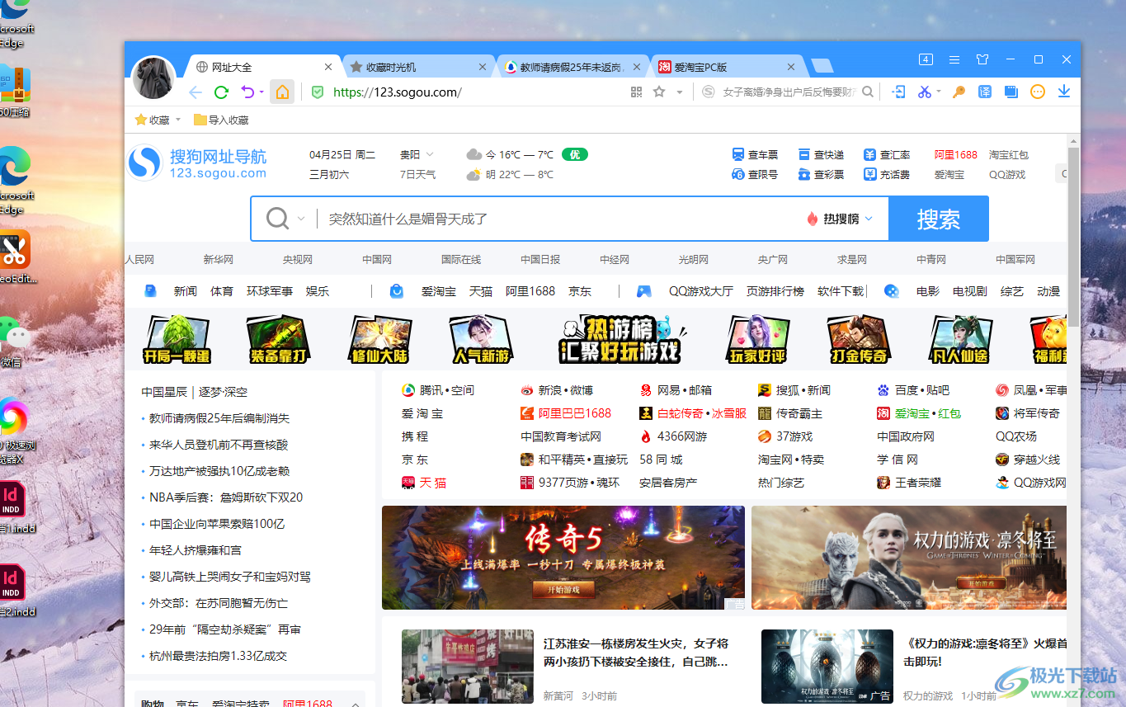Open the second Microsoft Edge desktop shortcut
1126x707 pixels.
(16, 180)
